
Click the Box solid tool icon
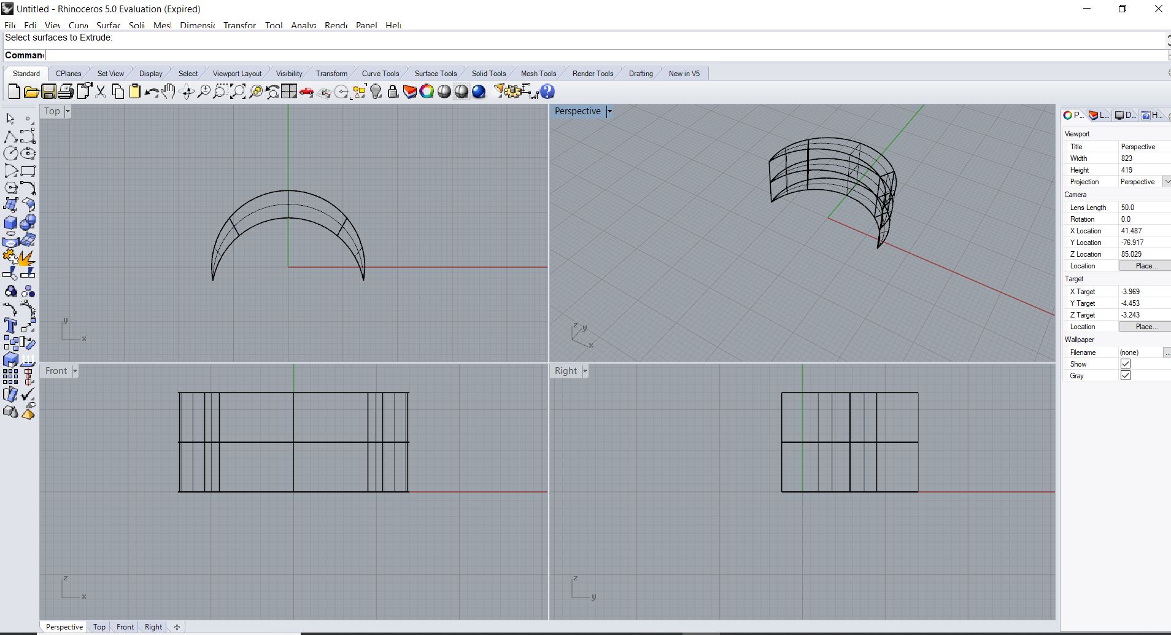point(10,222)
